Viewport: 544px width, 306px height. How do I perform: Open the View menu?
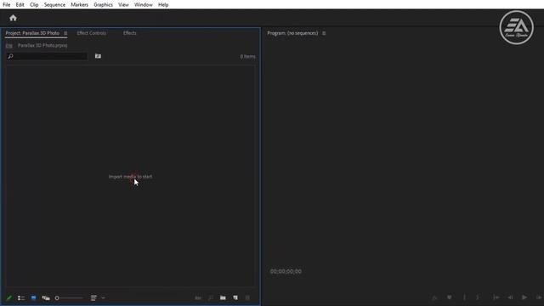(123, 5)
